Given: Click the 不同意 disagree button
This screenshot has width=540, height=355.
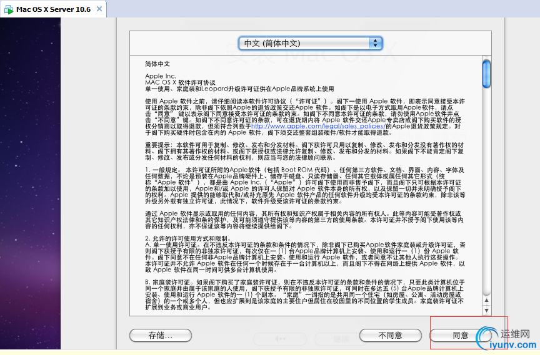Looking at the screenshot, I should click(390, 336).
